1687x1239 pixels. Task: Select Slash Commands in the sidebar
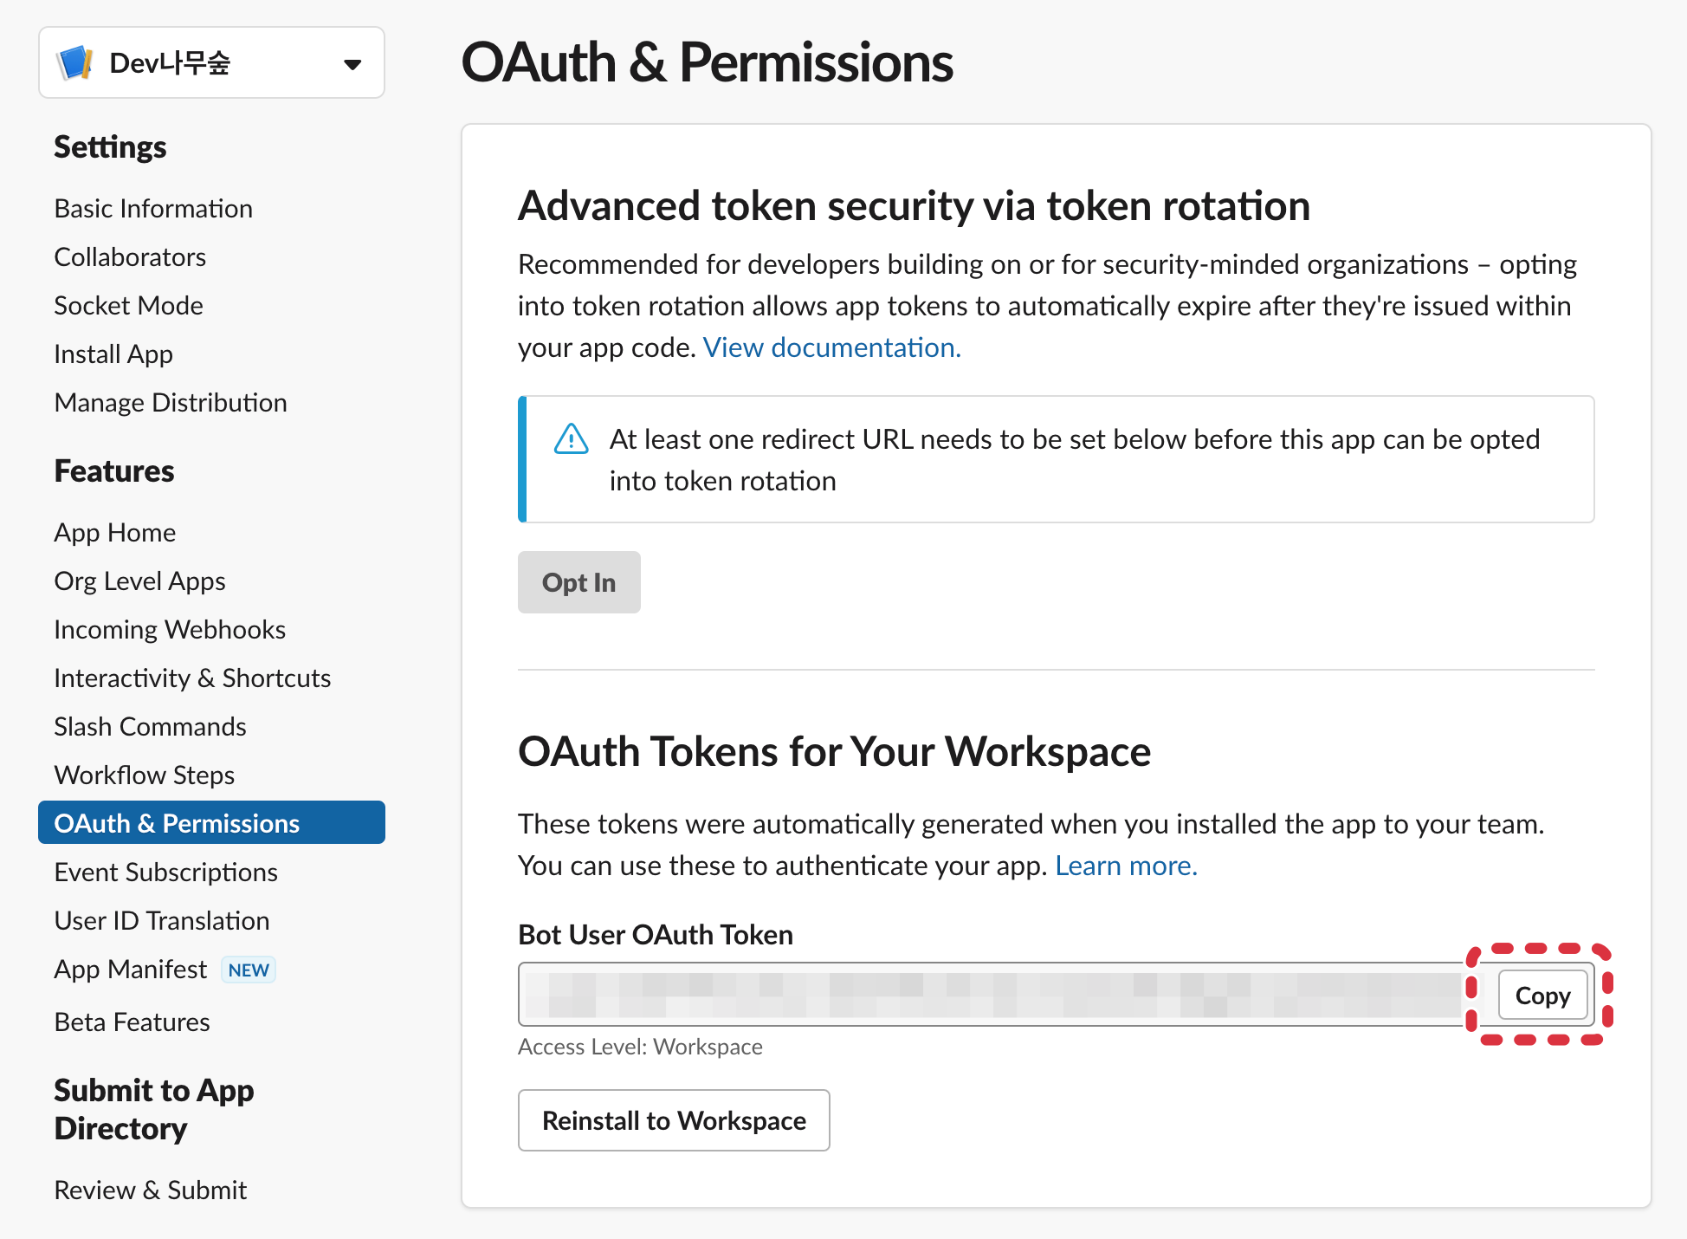pyautogui.click(x=150, y=727)
